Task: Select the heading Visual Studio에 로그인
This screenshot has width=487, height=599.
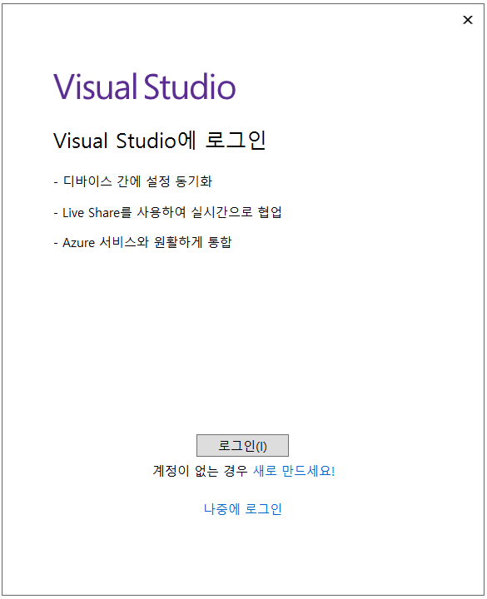Action: click(x=159, y=141)
